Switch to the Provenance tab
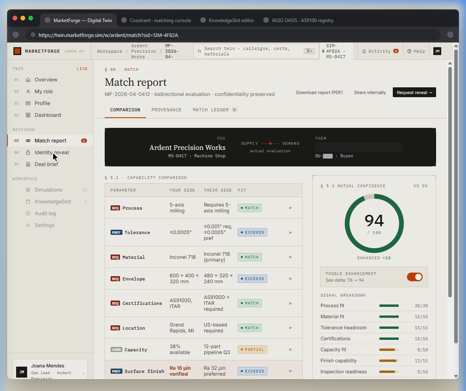Image resolution: width=466 pixels, height=391 pixels. pos(166,110)
